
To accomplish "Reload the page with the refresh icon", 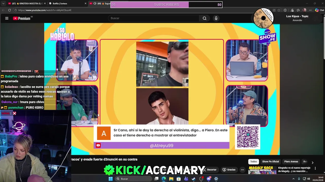I will 9,10.
